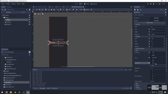The height and width of the screenshot is (94, 168).
Task: Play the project
Action: point(148,4)
